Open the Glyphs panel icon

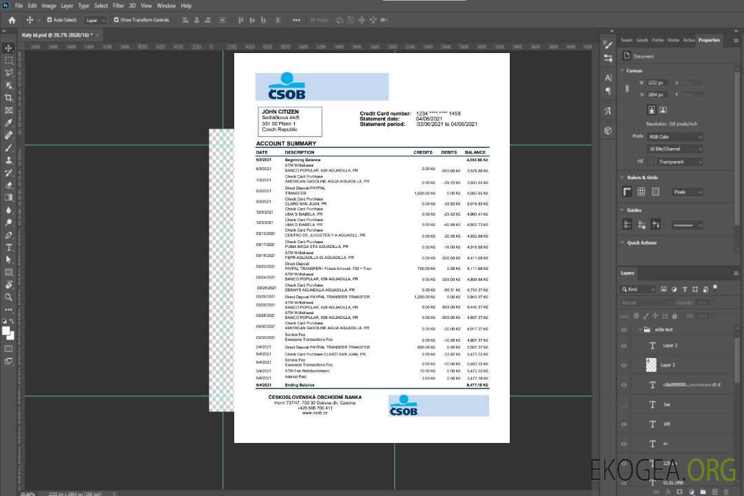[x=608, y=111]
